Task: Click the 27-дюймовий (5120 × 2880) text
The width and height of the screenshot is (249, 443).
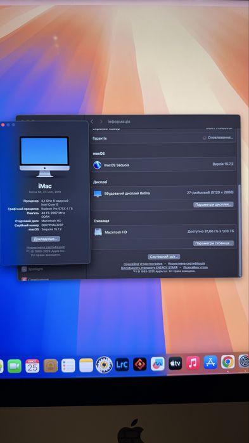Action: coord(210,192)
